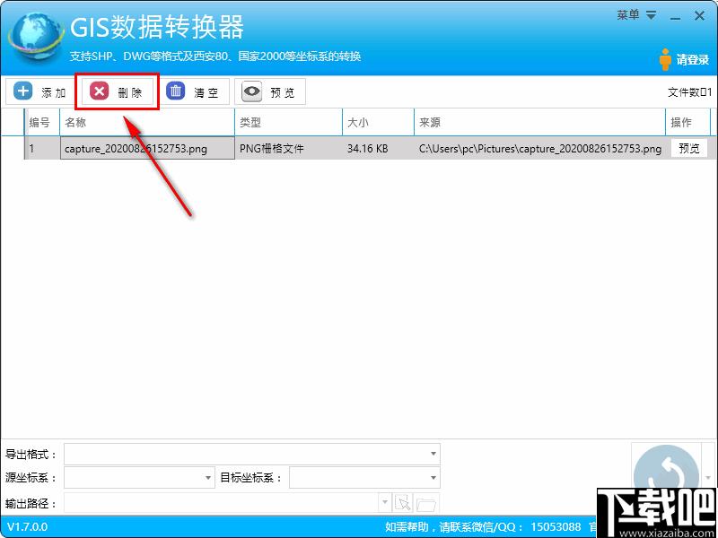Click the 大小 column header
Image resolution: width=718 pixels, height=538 pixels.
coord(378,122)
